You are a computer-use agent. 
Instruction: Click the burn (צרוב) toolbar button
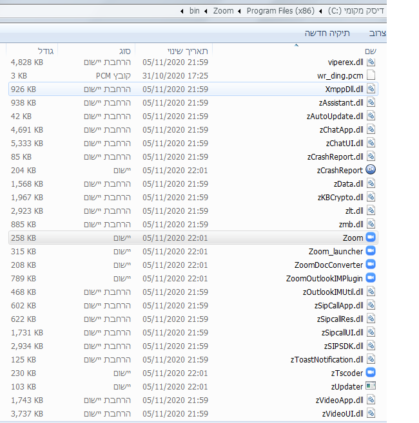tap(377, 33)
